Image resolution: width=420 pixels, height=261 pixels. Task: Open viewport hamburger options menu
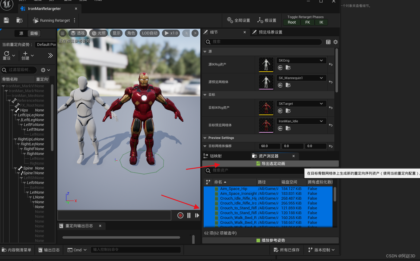[x=62, y=33]
